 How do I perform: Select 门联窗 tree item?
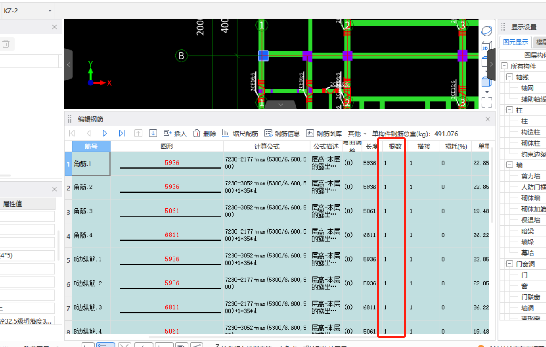pos(531,297)
